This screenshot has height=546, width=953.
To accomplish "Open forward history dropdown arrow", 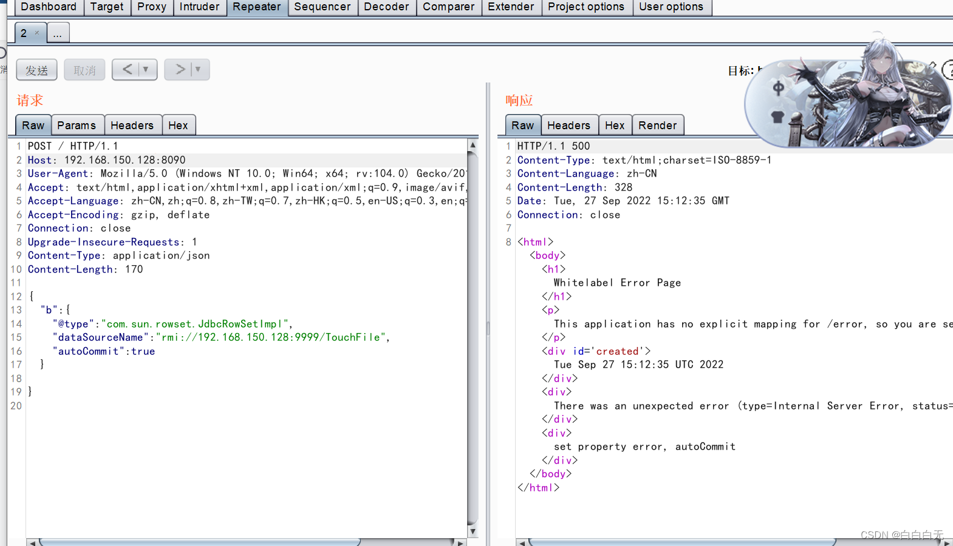I will click(199, 70).
